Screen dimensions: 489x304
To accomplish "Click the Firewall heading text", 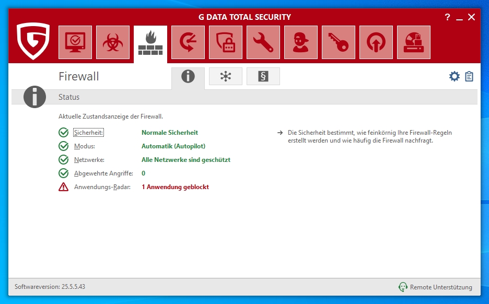I will (79, 76).
